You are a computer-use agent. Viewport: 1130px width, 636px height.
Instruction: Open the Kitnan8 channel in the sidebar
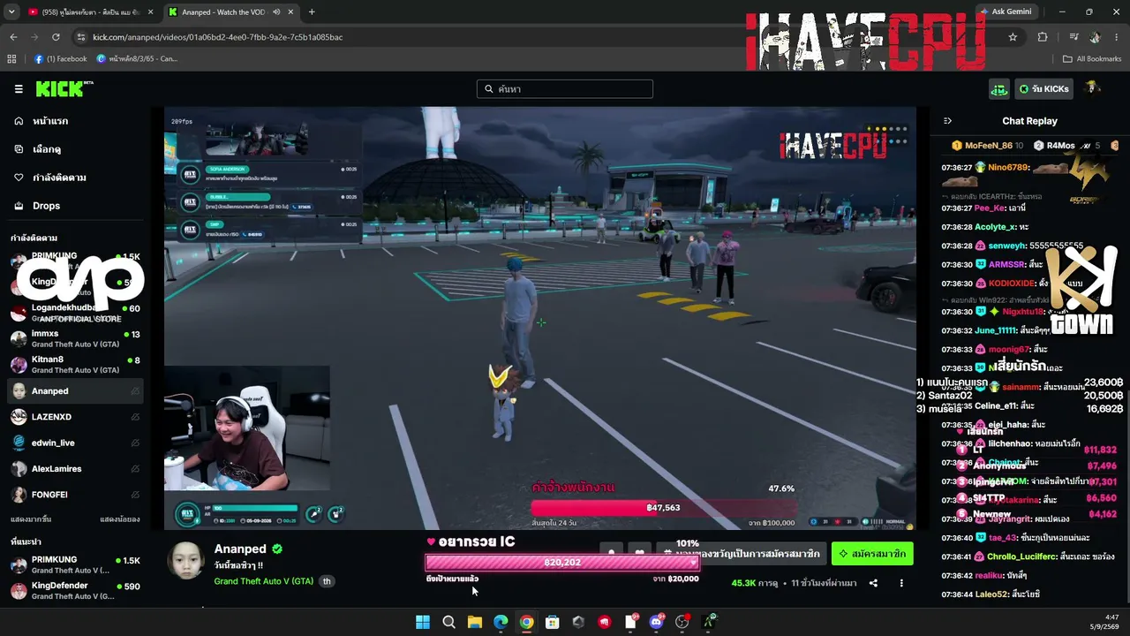(75, 365)
